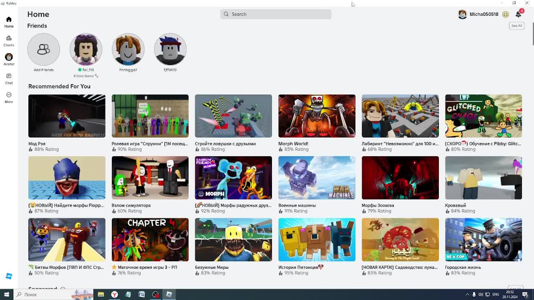Open the Sprunki role-play game thumbnail
This screenshot has height=300, width=534.
click(x=150, y=116)
